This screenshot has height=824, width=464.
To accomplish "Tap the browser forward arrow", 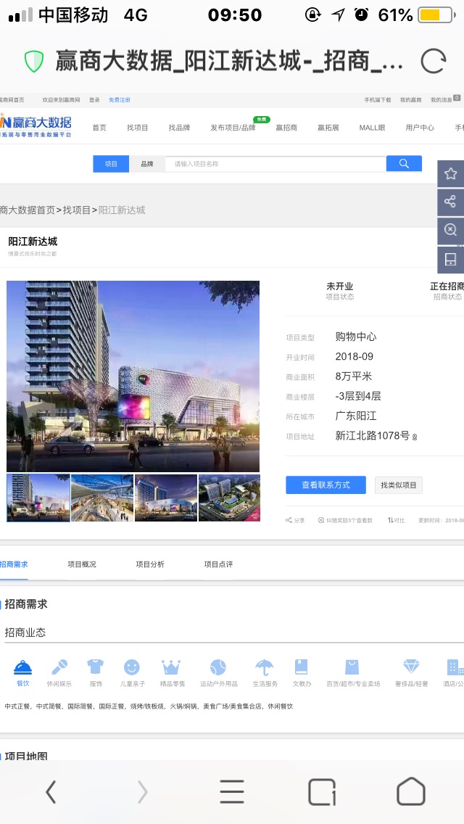I will [142, 791].
